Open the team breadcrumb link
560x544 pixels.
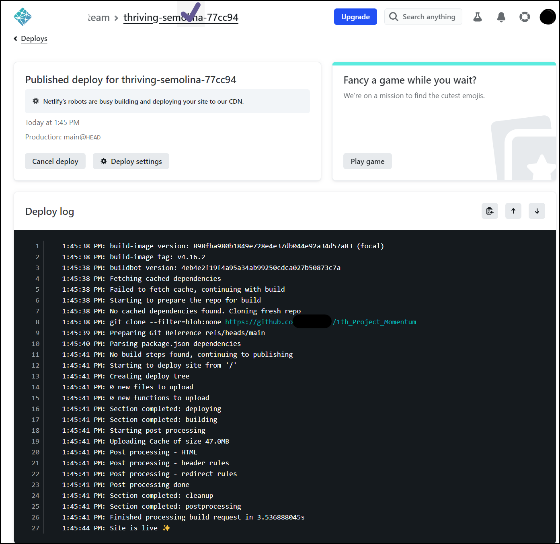tap(99, 17)
